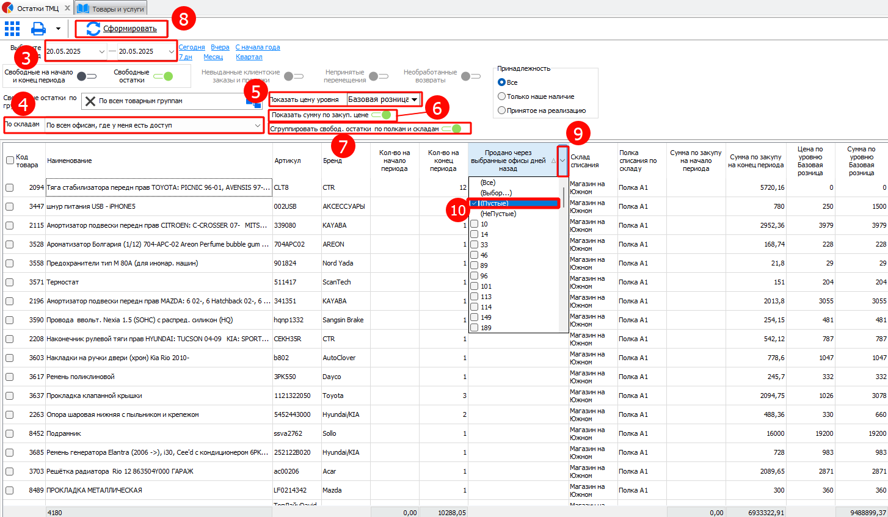Screen dimensions: 888x517
Task: Select the article cell CLT8
Action: [x=297, y=187]
